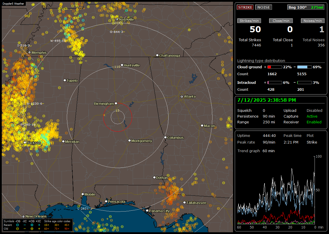
Task: Click the Nashville airport marker icon
Action: click(117, 19)
